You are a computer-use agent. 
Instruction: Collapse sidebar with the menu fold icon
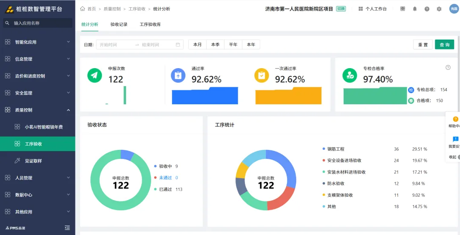[67, 228]
